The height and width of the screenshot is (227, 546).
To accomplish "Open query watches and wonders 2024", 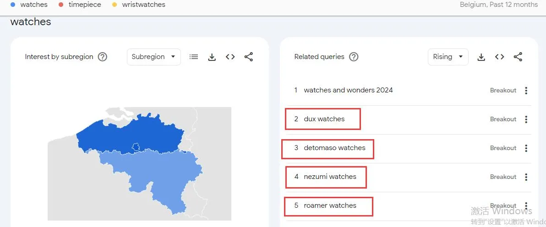I will (x=348, y=90).
